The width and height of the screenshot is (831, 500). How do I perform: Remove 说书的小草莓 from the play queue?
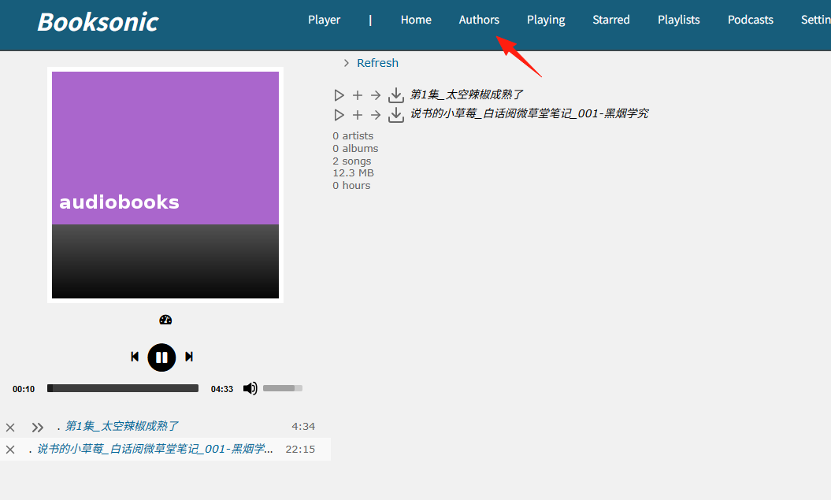(x=10, y=450)
